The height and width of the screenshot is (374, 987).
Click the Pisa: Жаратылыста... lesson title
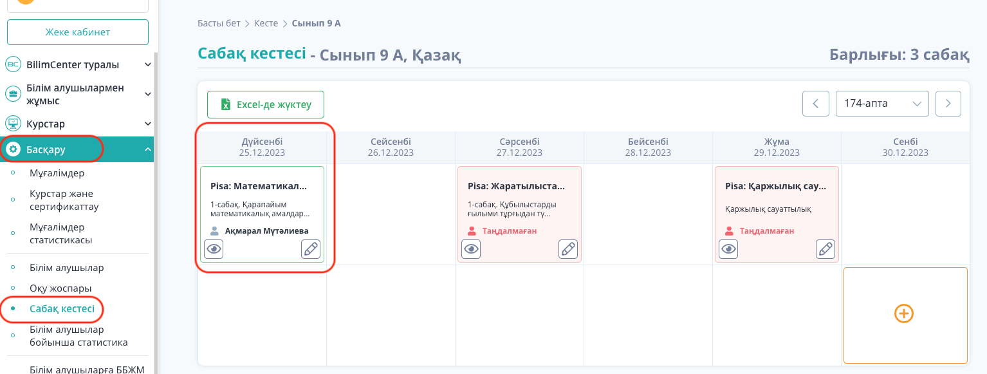click(x=516, y=186)
